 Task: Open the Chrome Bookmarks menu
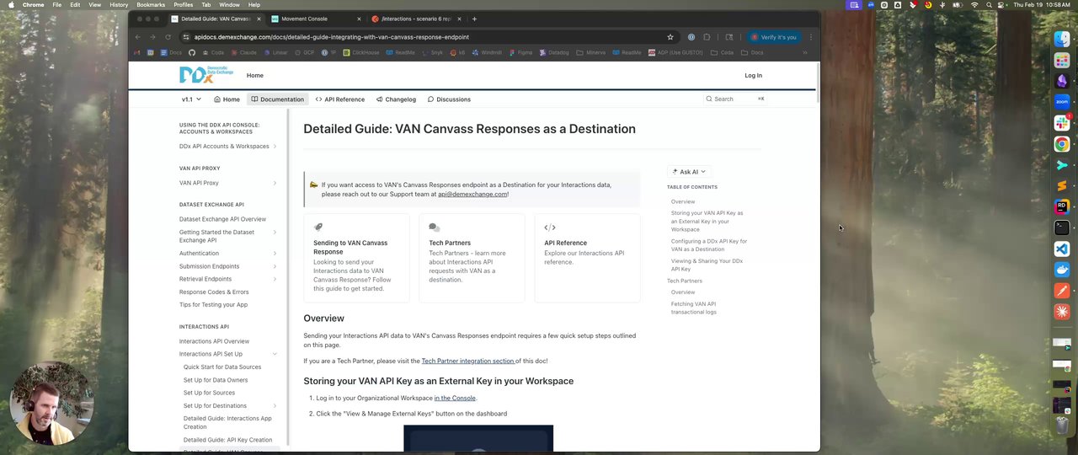coord(151,5)
